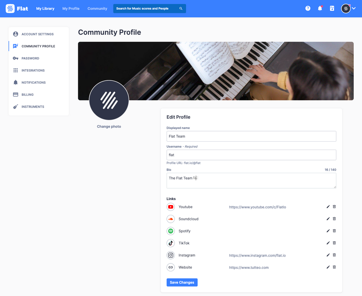The width and height of the screenshot is (362, 296).
Task: Delete the Spotify link with the trash icon
Action: pyautogui.click(x=334, y=231)
